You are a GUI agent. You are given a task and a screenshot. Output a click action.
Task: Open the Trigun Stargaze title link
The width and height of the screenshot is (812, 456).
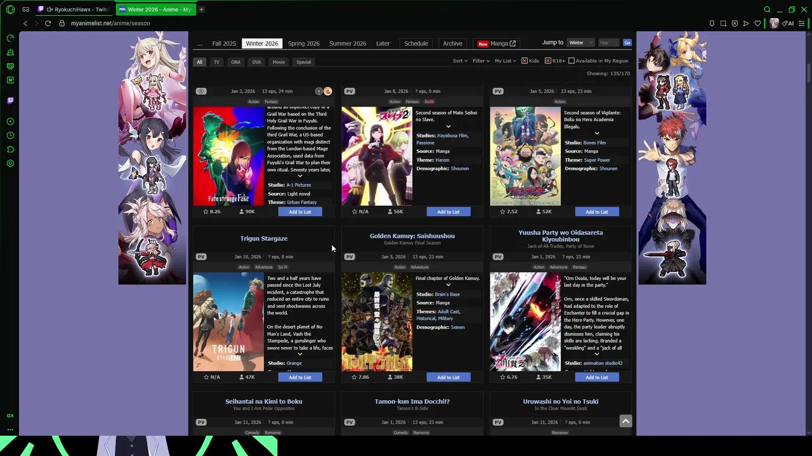pos(264,239)
